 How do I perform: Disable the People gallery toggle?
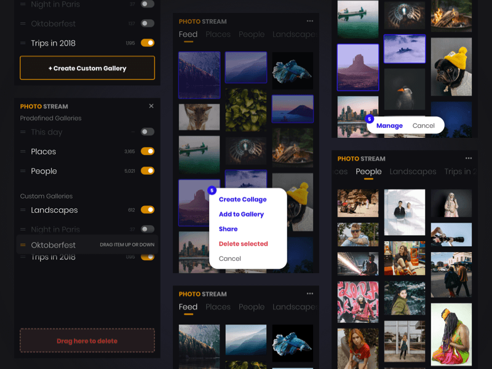pyautogui.click(x=148, y=171)
